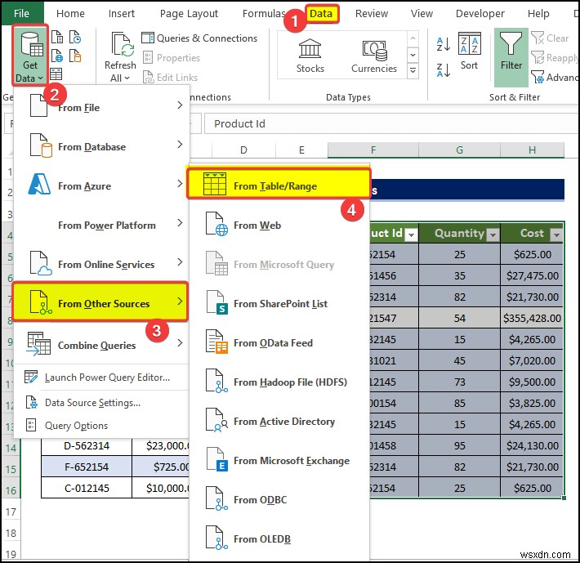580x563 pixels.
Task: Sort A to Z ascending
Action: tap(443, 43)
